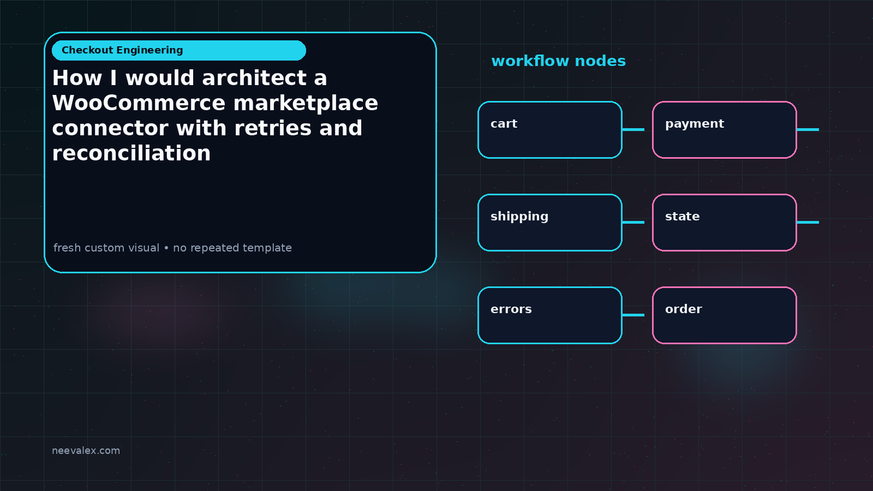This screenshot has height=491, width=873.
Task: Click the shipping workflow node
Action: 550,223
